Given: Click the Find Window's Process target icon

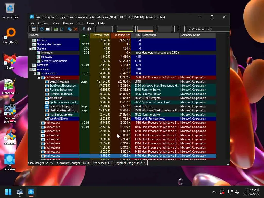Looking at the screenshot, I should [89, 29].
